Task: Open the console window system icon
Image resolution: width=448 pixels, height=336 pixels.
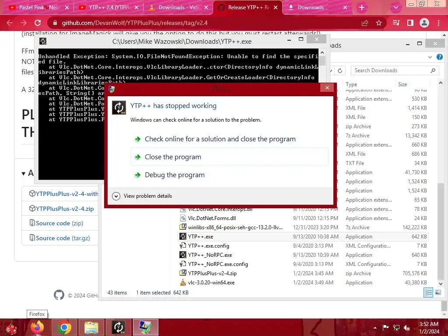Action: [x=43, y=42]
